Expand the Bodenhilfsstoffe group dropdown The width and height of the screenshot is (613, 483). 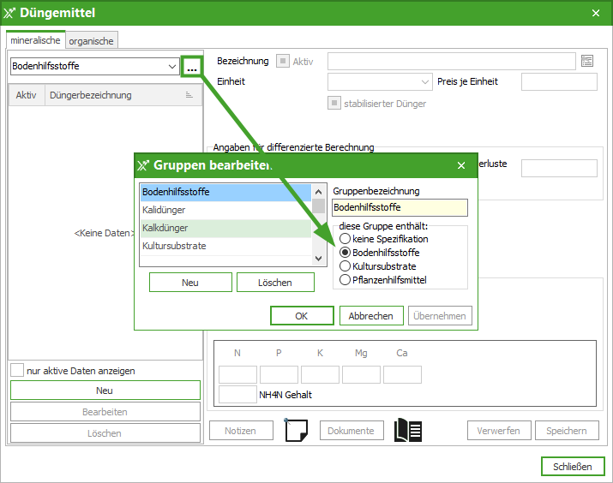tap(171, 66)
